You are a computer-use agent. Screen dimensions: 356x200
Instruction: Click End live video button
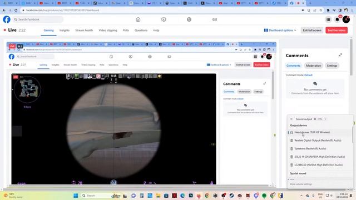(337, 30)
